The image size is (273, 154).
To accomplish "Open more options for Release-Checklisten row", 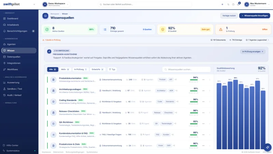I will point(203,113).
